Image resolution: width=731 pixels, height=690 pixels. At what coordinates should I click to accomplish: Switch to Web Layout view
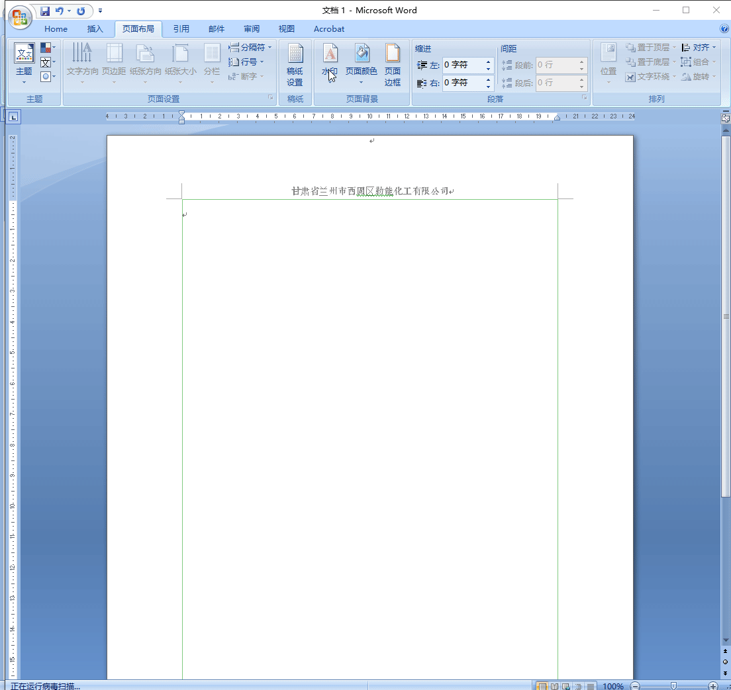click(x=566, y=686)
